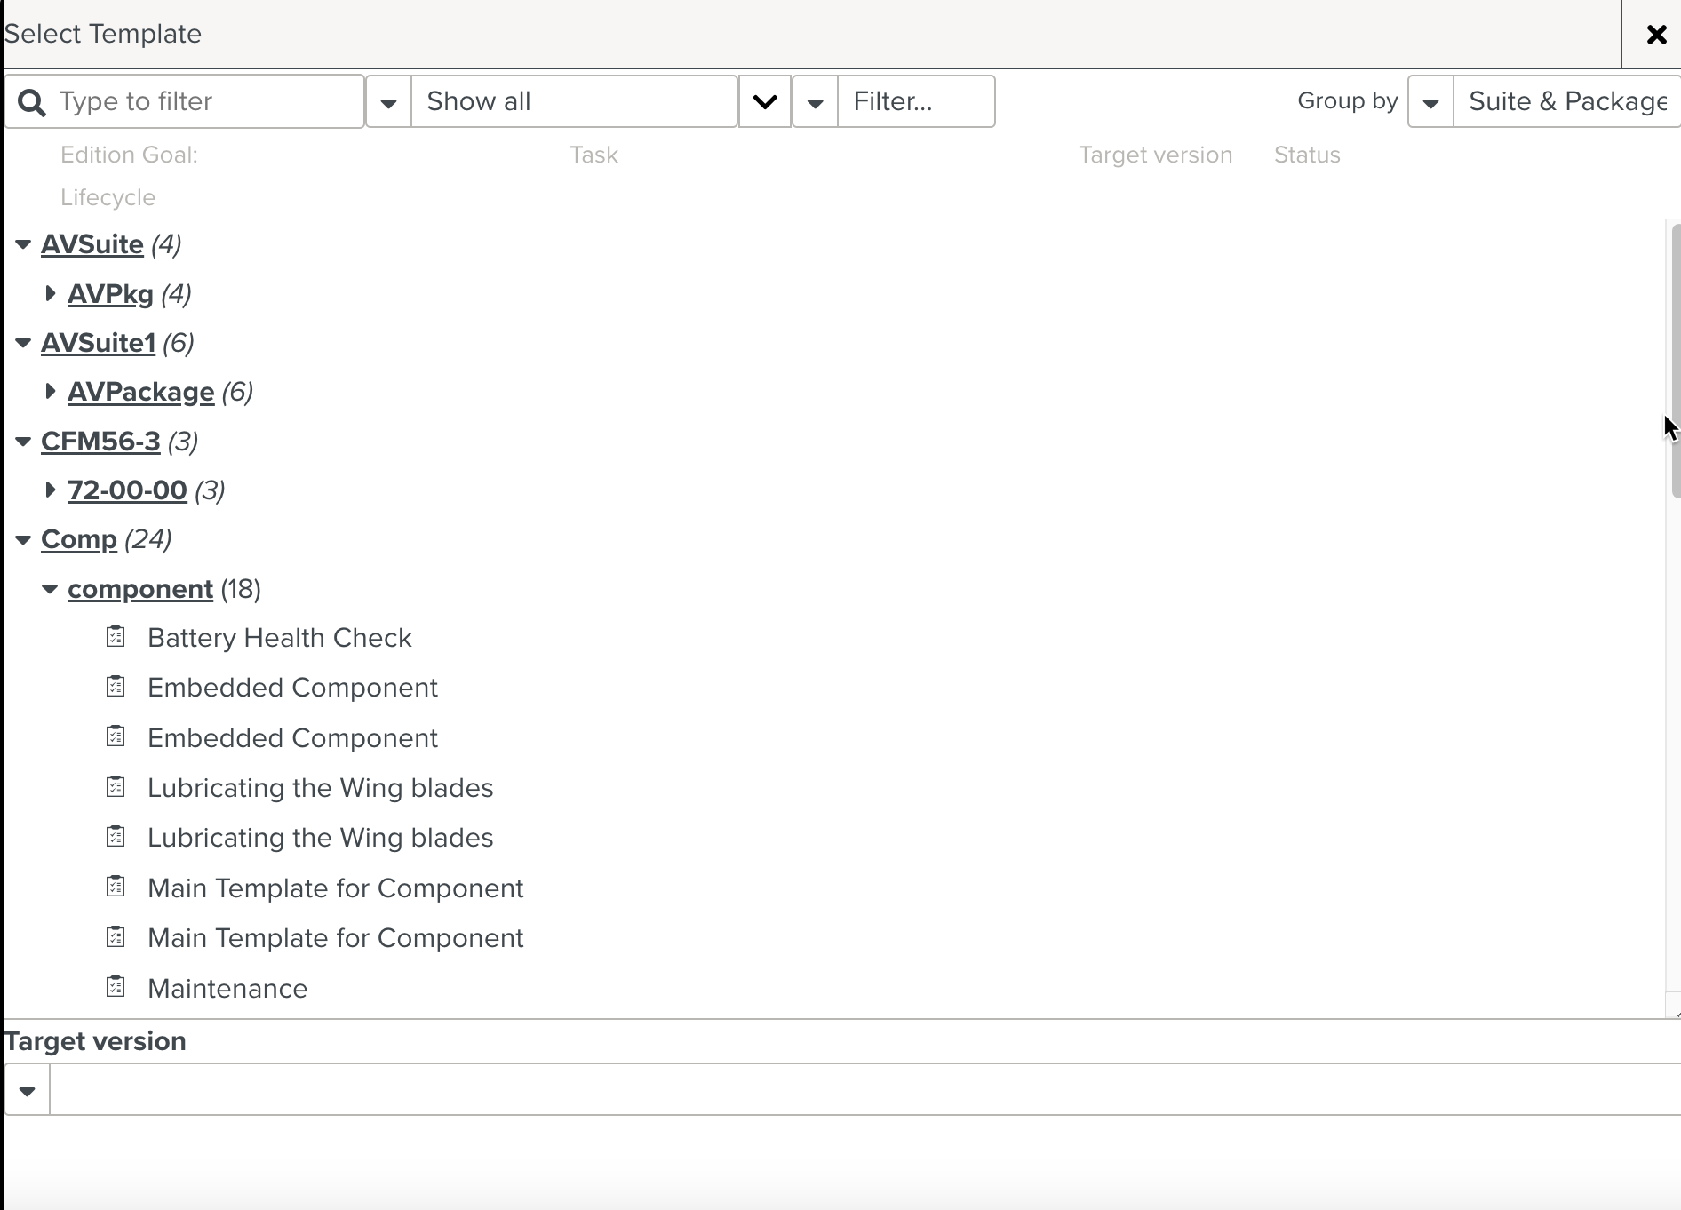
Task: Click the template icon beside Battery Health Check
Action: 116,636
